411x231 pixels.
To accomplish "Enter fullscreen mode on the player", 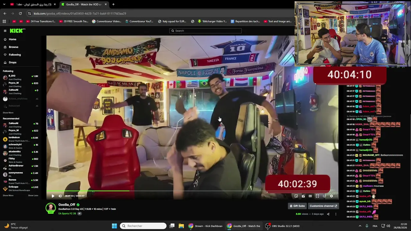I will [317, 196].
